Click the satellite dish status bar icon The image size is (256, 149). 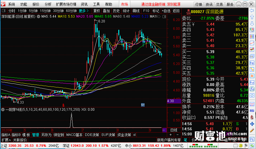(x=246, y=145)
